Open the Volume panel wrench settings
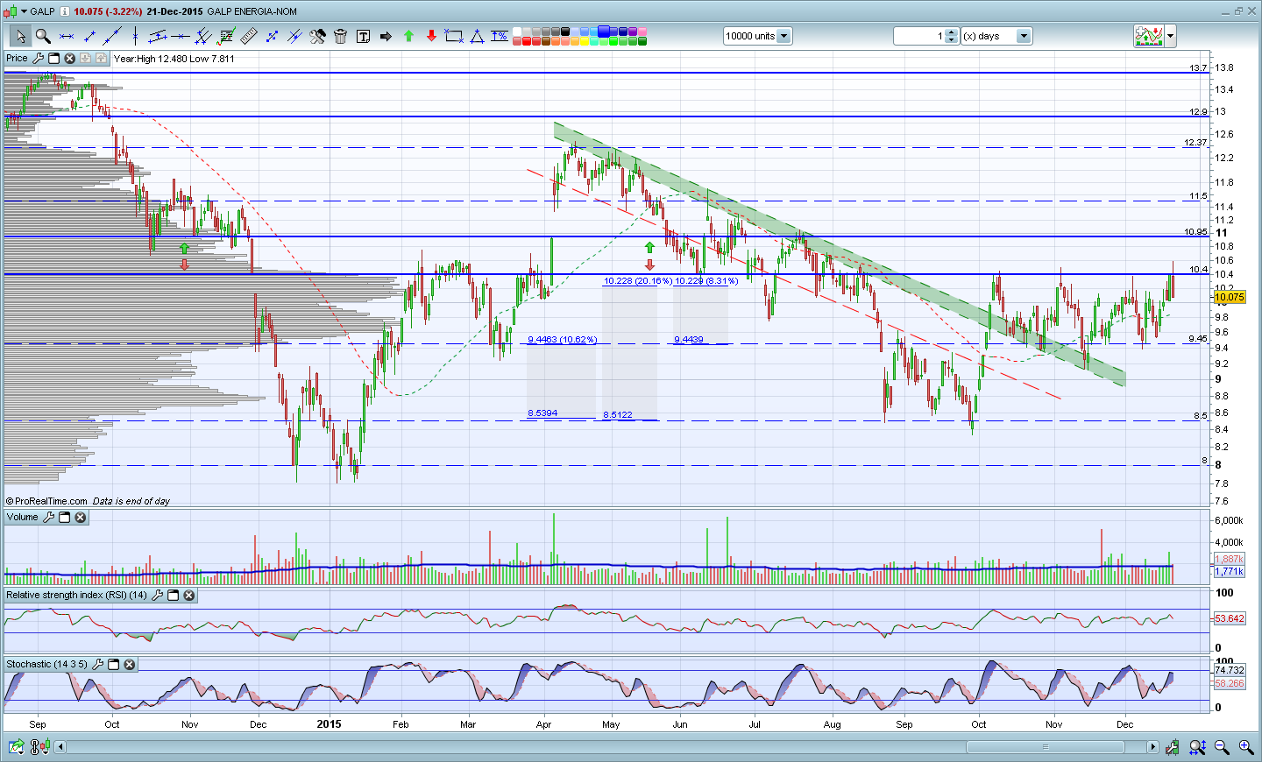 (48, 518)
